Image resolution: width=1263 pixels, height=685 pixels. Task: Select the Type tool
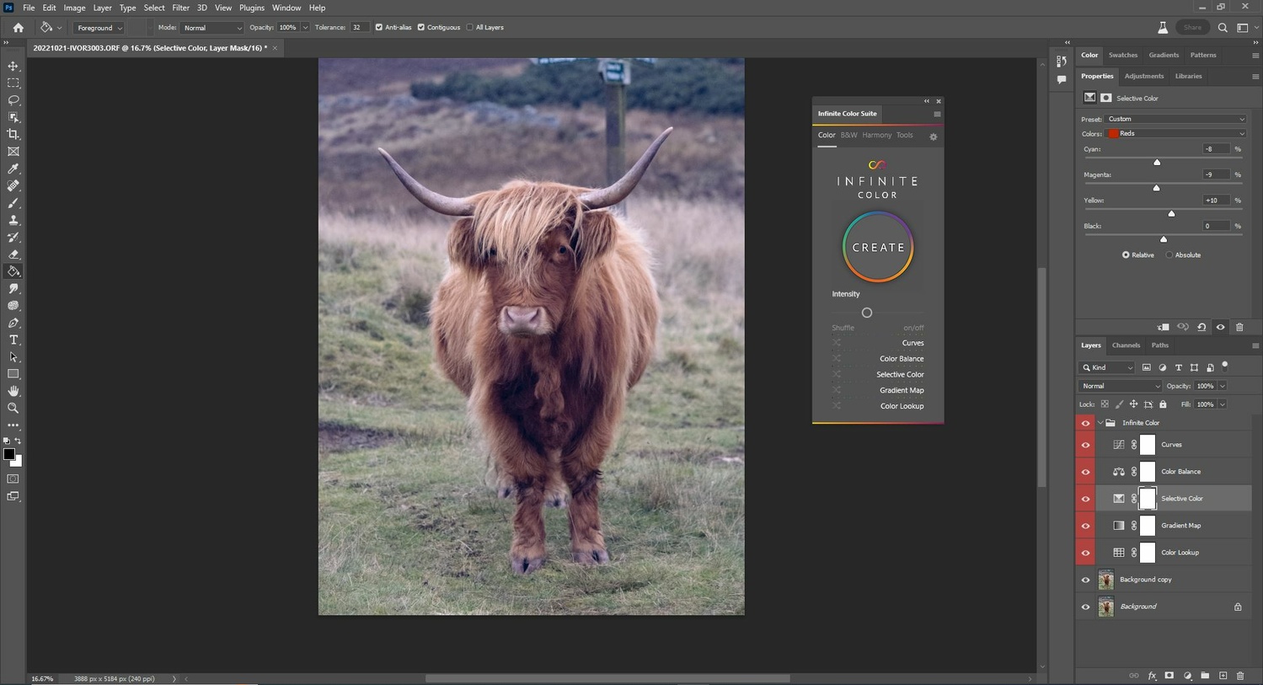tap(13, 340)
